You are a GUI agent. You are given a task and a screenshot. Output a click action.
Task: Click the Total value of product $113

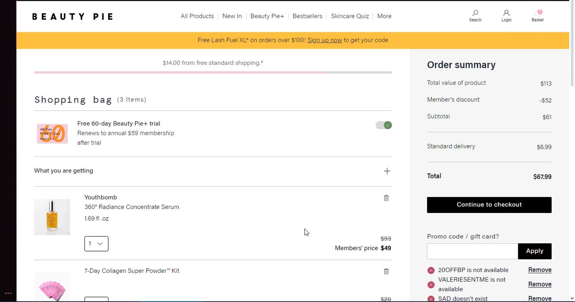click(x=546, y=84)
